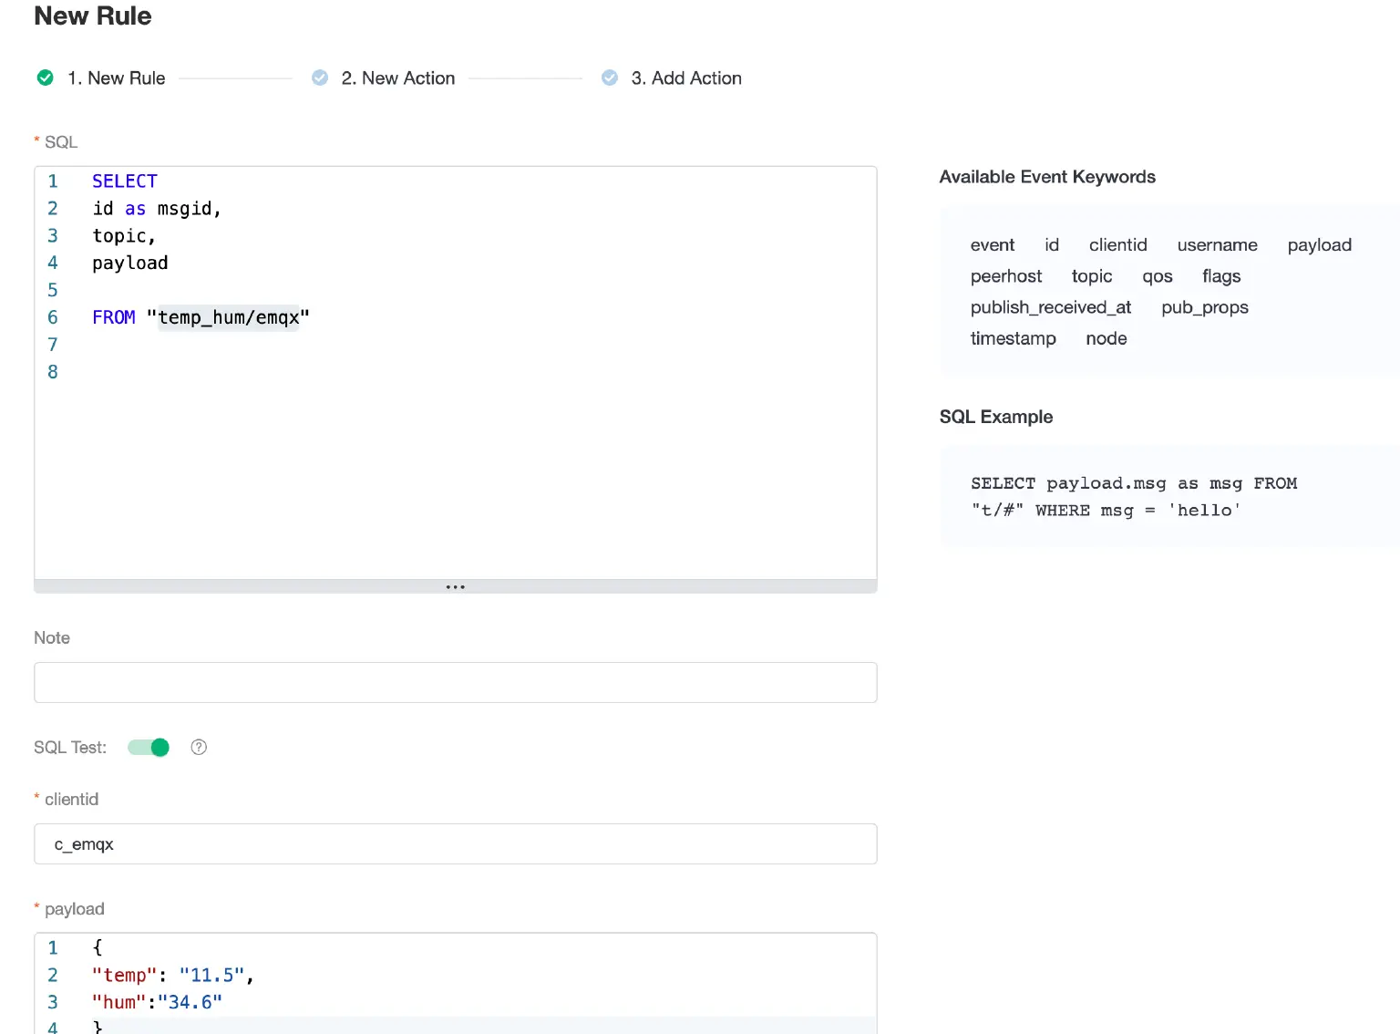This screenshot has height=1034, width=1400.
Task: Go to the '2. New Action' step
Action: coord(397,78)
